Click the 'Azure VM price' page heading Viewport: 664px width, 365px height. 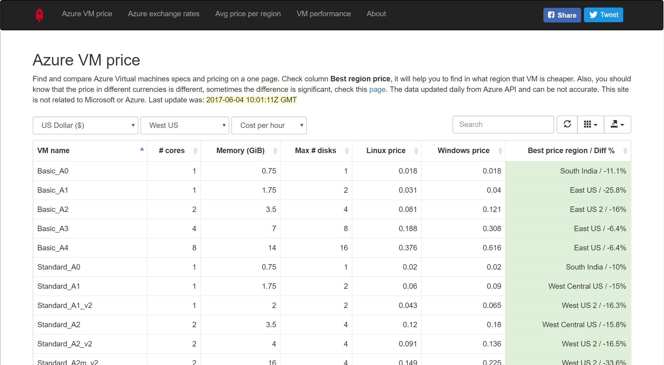coord(86,60)
